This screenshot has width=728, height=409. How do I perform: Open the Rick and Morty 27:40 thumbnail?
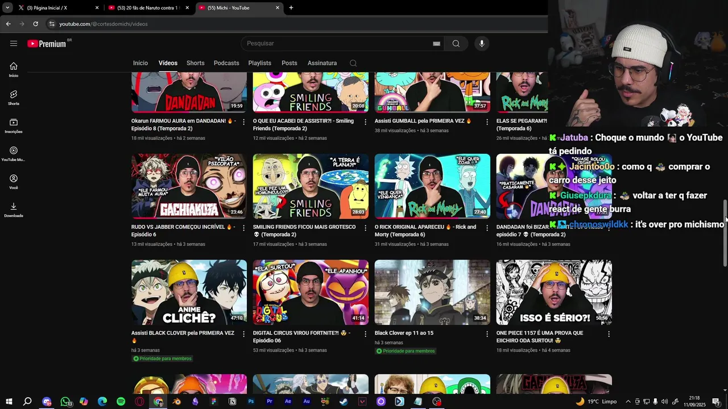[x=432, y=186]
